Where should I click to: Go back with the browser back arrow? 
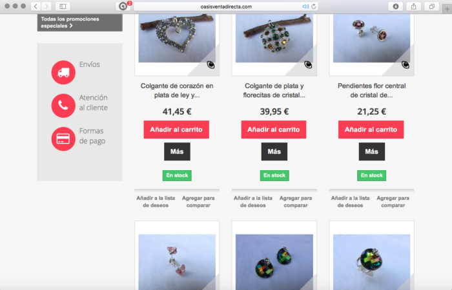click(36, 6)
